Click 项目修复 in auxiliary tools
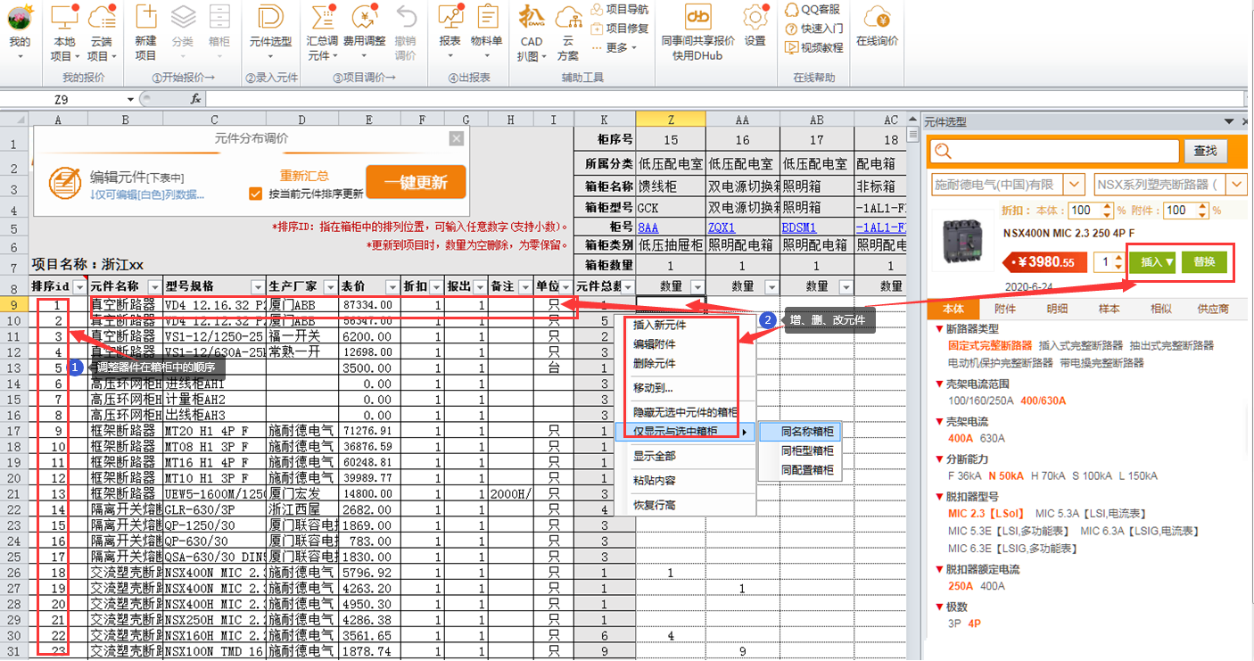 619,29
